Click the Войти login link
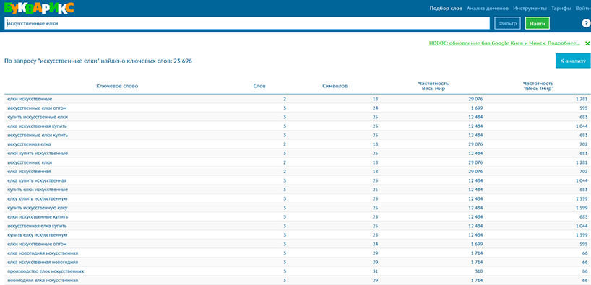This screenshot has width=591, height=285. 583,8
